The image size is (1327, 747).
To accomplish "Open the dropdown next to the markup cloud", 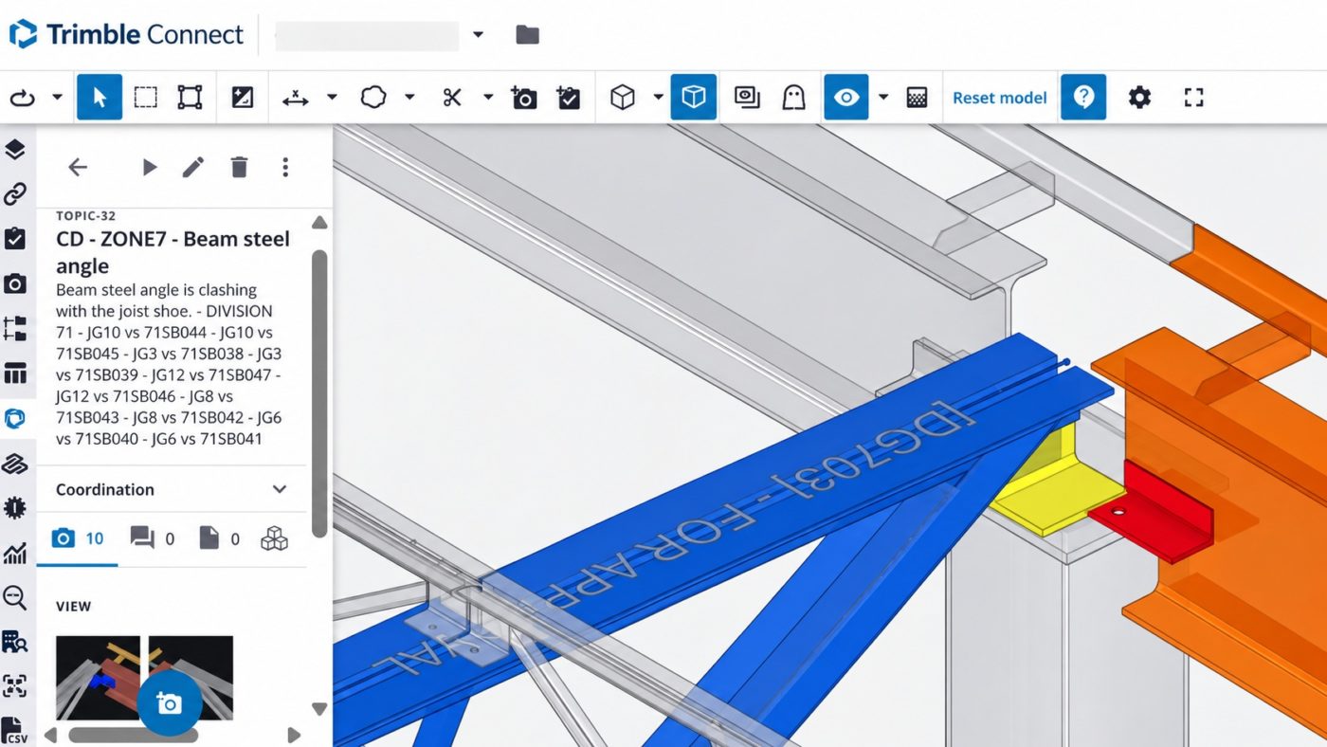I will tap(409, 97).
